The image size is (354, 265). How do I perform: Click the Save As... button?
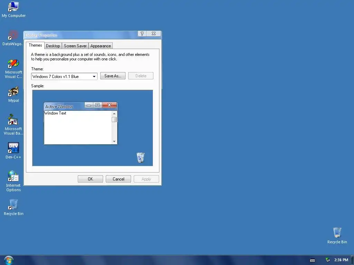click(x=113, y=76)
